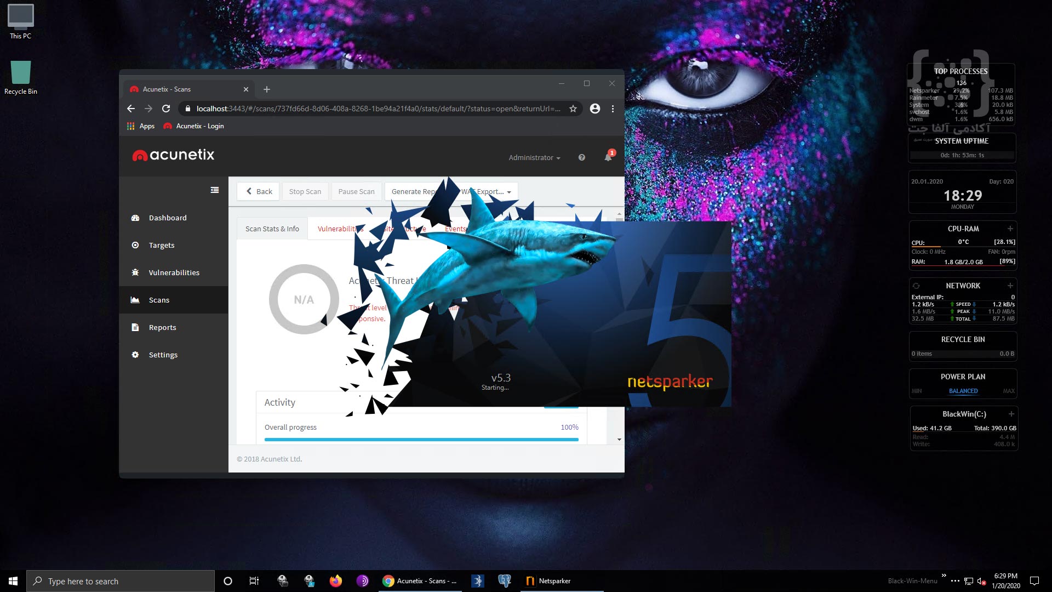Click the browser forward arrow
This screenshot has width=1052, height=592.
coord(148,109)
